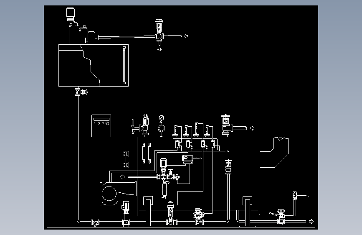This screenshot has height=235, width=362.
Task: Select the leftmost level probe on the boiler top
Action: point(176,131)
